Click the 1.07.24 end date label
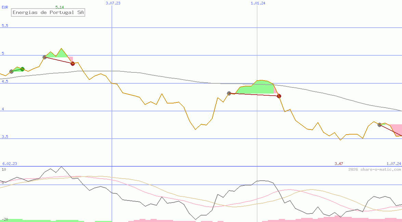 (393, 164)
